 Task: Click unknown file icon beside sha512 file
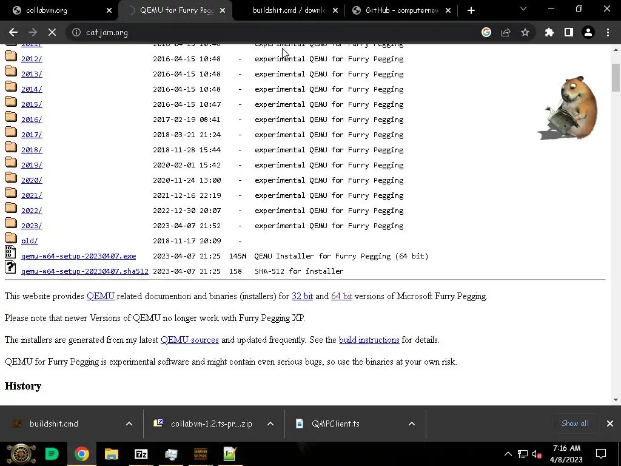tap(10, 268)
